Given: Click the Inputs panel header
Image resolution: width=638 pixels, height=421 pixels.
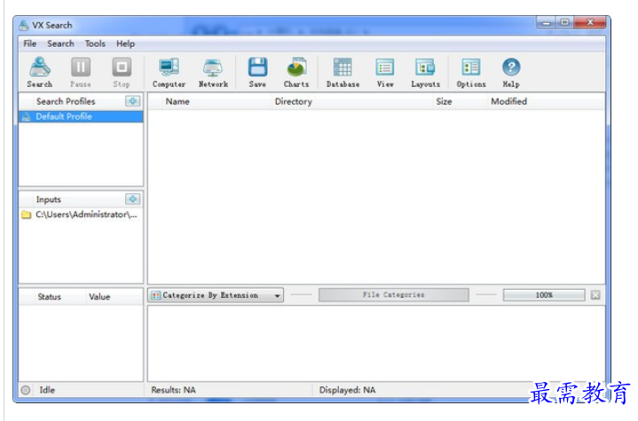Looking at the screenshot, I should 49,199.
